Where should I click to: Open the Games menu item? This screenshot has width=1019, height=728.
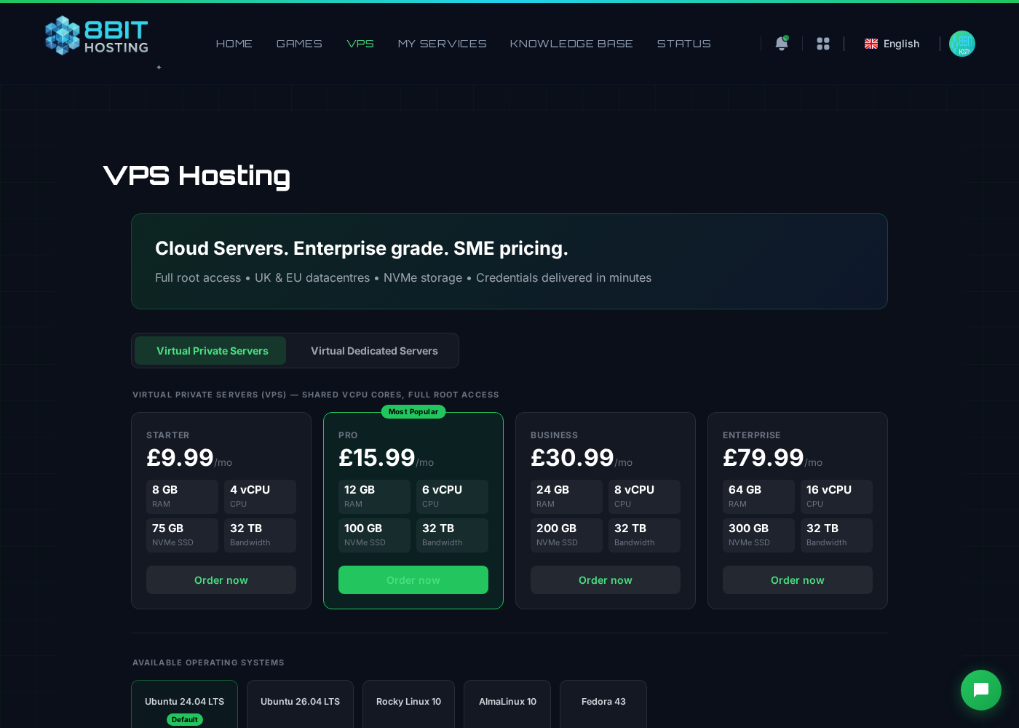[299, 44]
